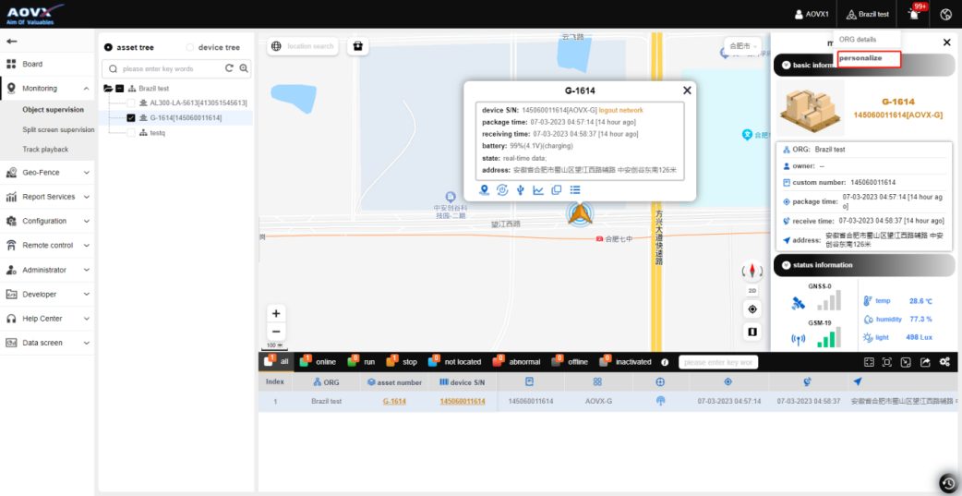Uncheck the G-1614 asset checkbox

131,117
